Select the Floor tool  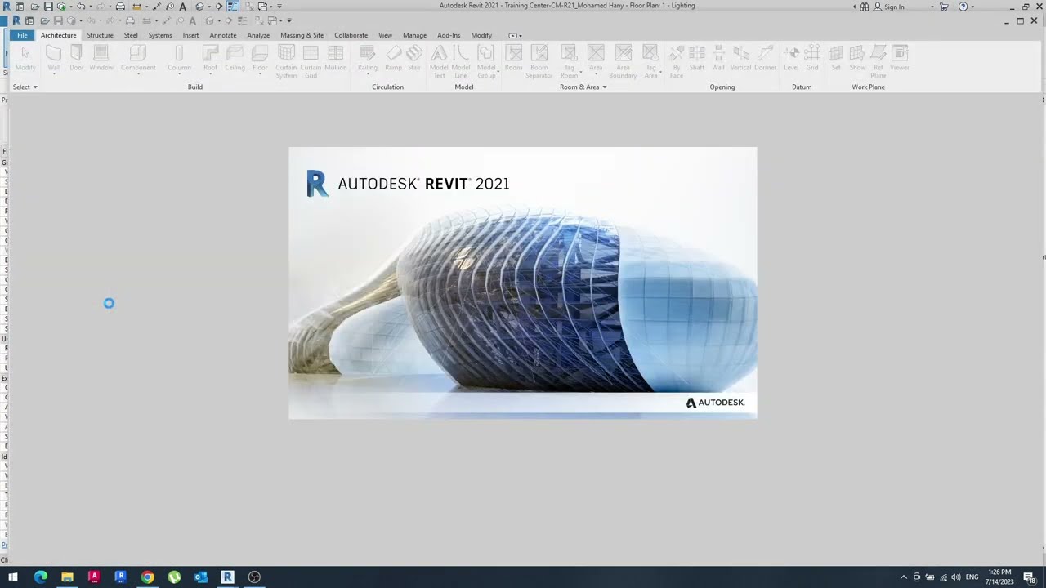click(x=260, y=60)
